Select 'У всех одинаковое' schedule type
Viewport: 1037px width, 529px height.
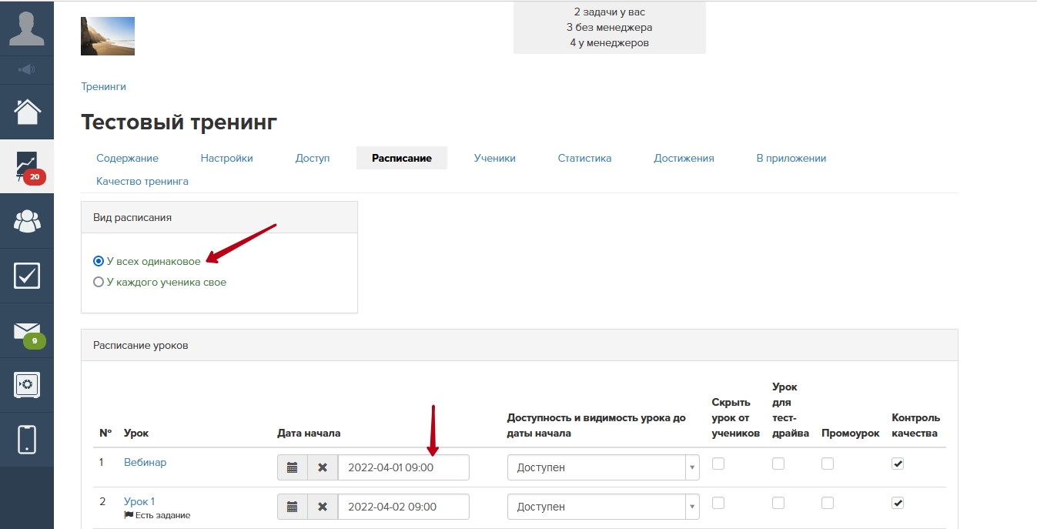point(99,262)
